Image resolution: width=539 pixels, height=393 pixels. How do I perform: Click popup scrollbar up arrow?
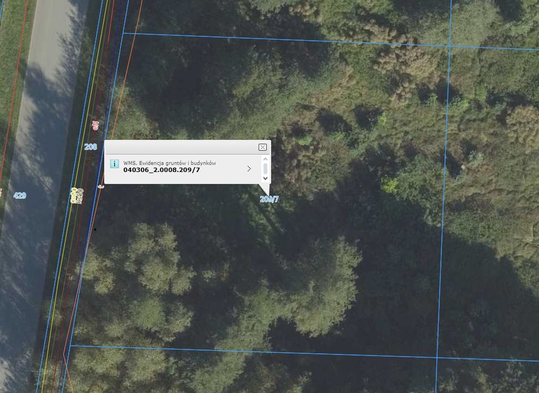[x=265, y=159]
